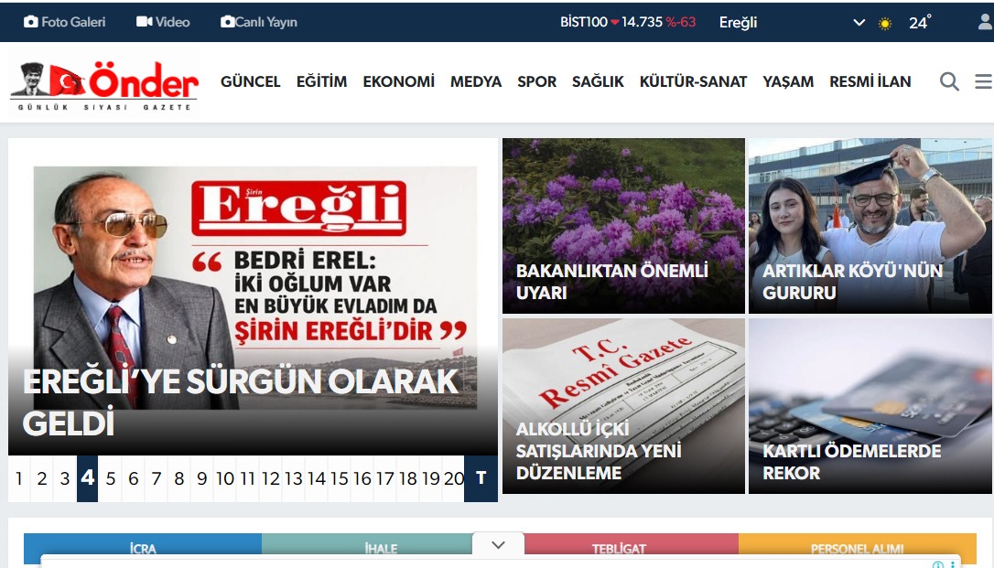This screenshot has height=568, width=994.
Task: Open the SPOR menu
Action: click(x=536, y=81)
